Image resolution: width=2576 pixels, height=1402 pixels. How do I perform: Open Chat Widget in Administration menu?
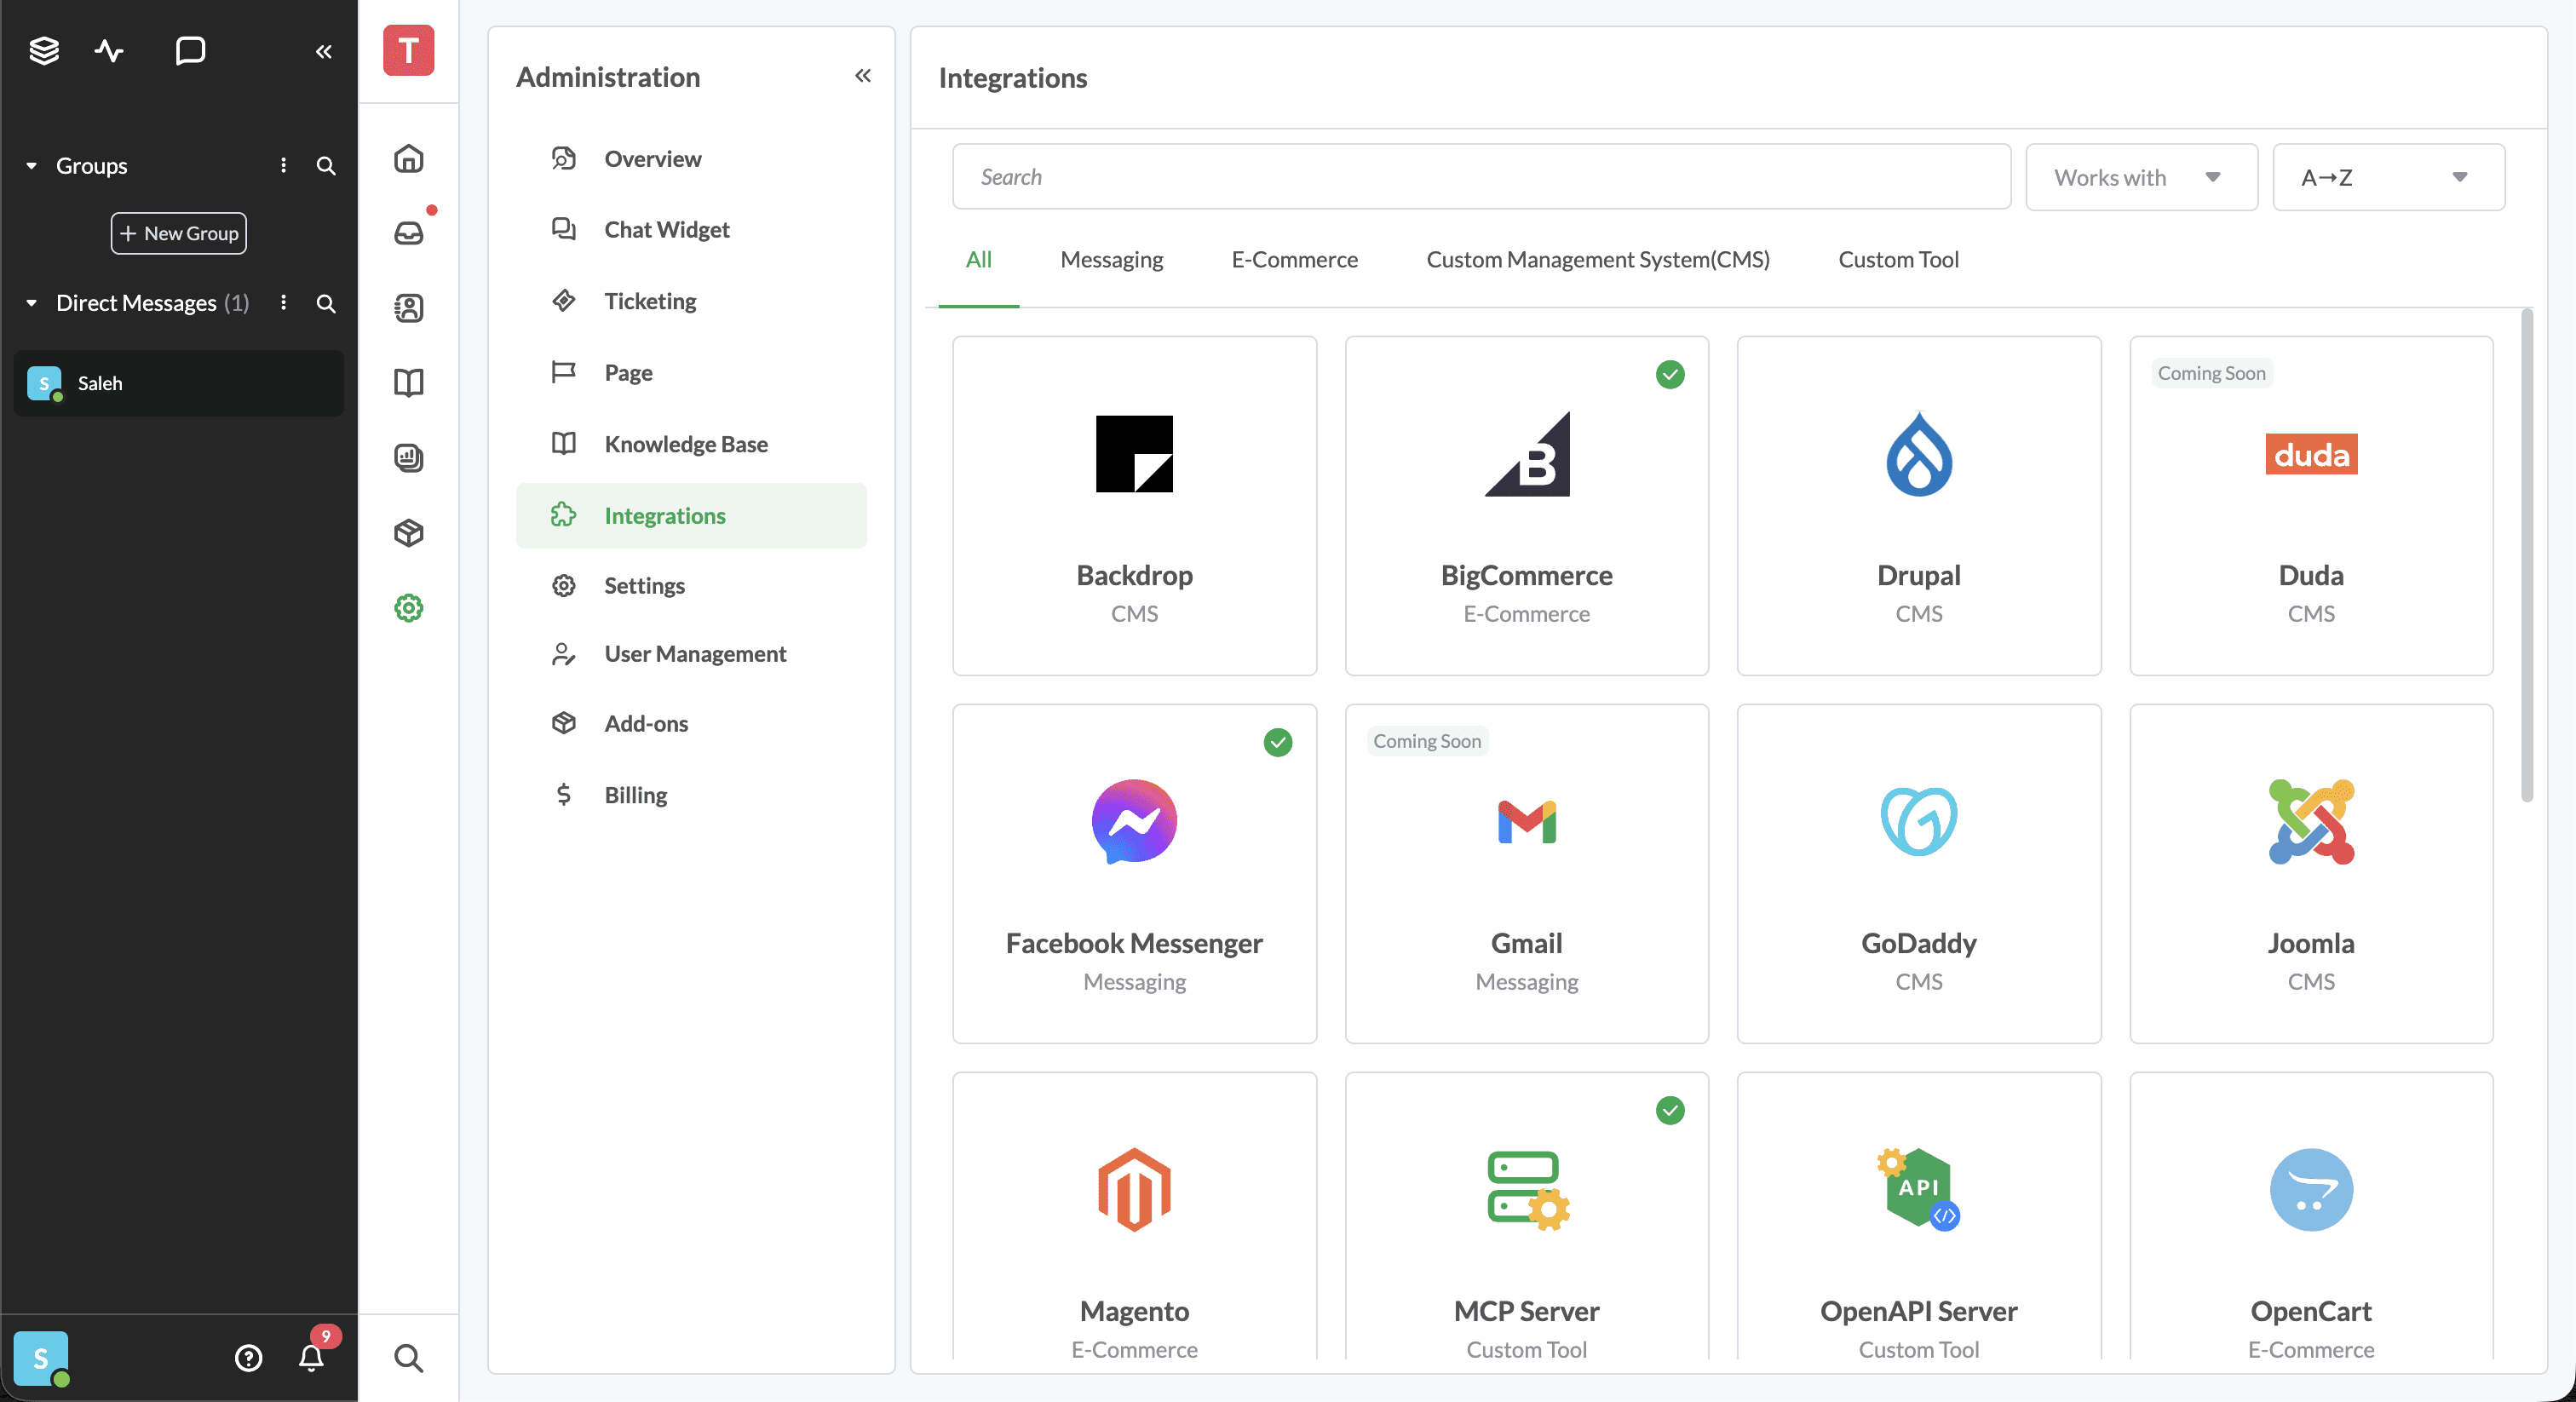pyautogui.click(x=666, y=230)
